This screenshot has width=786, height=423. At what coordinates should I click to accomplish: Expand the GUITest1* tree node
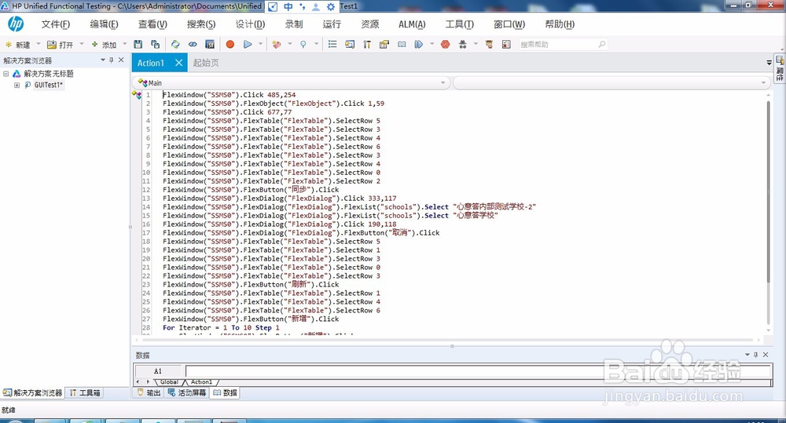[x=17, y=85]
